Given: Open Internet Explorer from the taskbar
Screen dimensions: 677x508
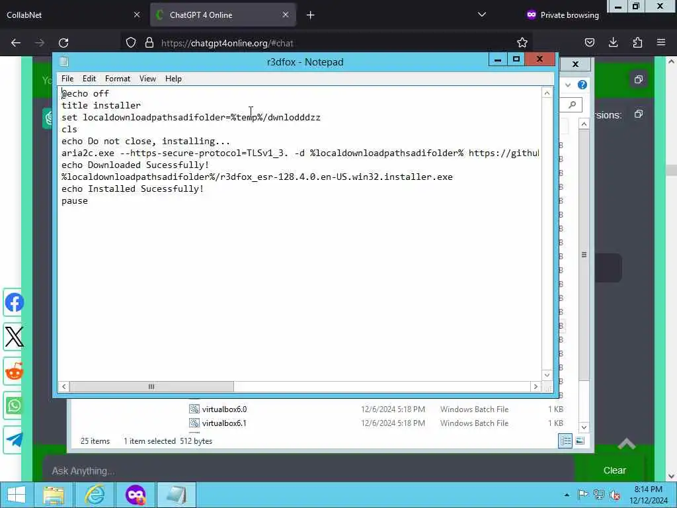Looking at the screenshot, I should tap(95, 495).
